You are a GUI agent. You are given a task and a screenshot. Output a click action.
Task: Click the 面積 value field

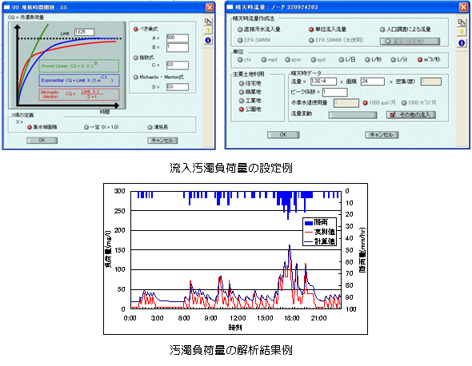(x=373, y=82)
